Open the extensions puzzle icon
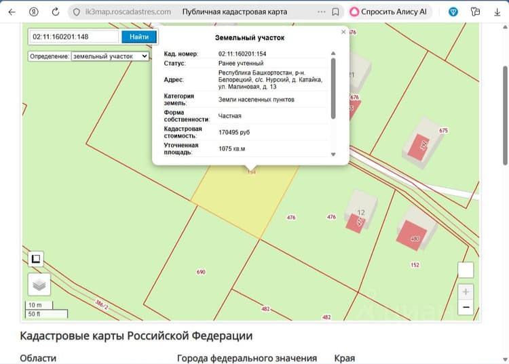The width and height of the screenshot is (509, 364). click(475, 12)
